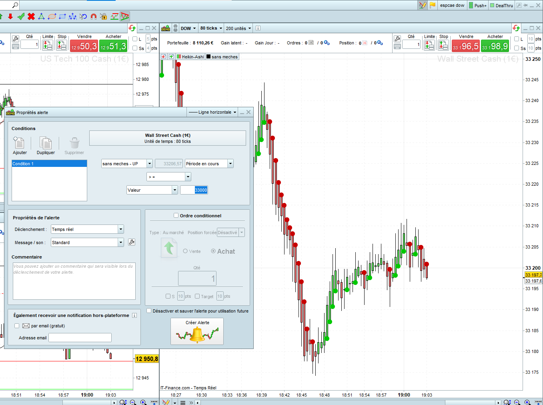
Task: Open the >= comparison operator dropdown
Action: [x=169, y=176]
